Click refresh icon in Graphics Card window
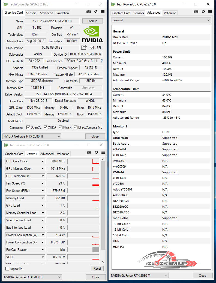Screen dimensions: 216x283 pyautogui.click(x=96, y=11)
